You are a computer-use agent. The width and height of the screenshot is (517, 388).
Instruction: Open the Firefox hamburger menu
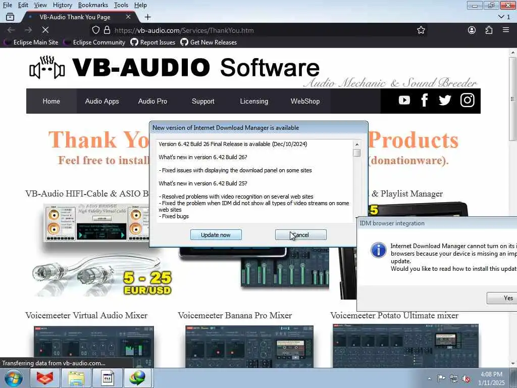point(506,30)
